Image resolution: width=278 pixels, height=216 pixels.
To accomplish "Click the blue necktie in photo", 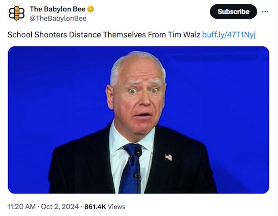I will 131,168.
